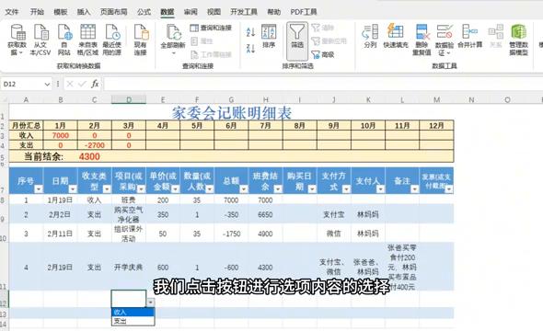This screenshot has width=543, height=331.
Task: Open the 支付方式 column filter dropdown
Action: pos(346,188)
